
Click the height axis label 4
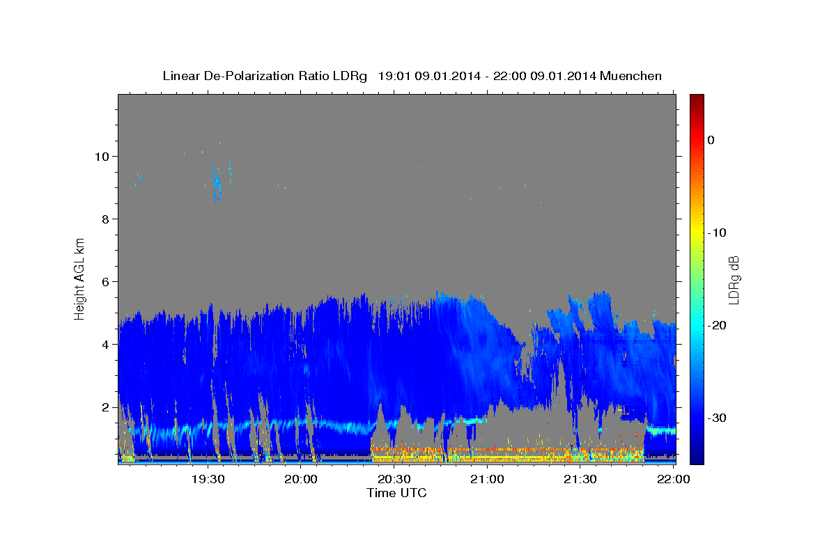(106, 344)
